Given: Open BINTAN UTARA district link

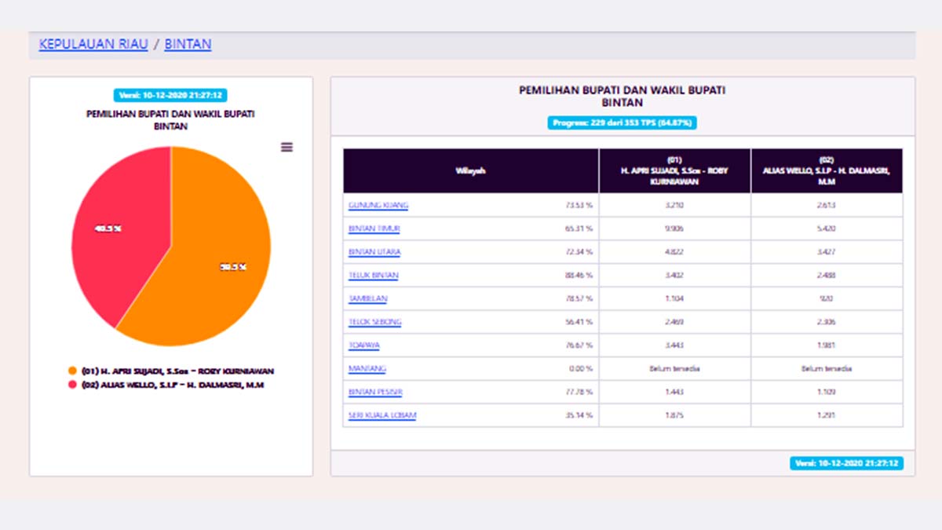Looking at the screenshot, I should pyautogui.click(x=374, y=252).
